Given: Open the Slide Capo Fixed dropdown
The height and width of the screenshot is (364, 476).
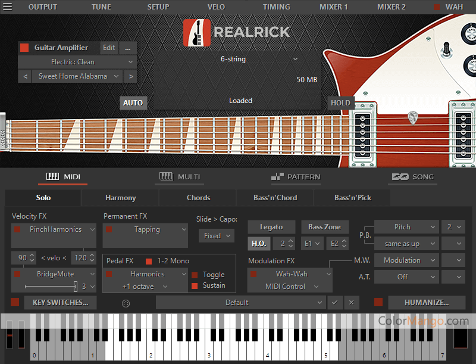Looking at the screenshot, I should 217,236.
